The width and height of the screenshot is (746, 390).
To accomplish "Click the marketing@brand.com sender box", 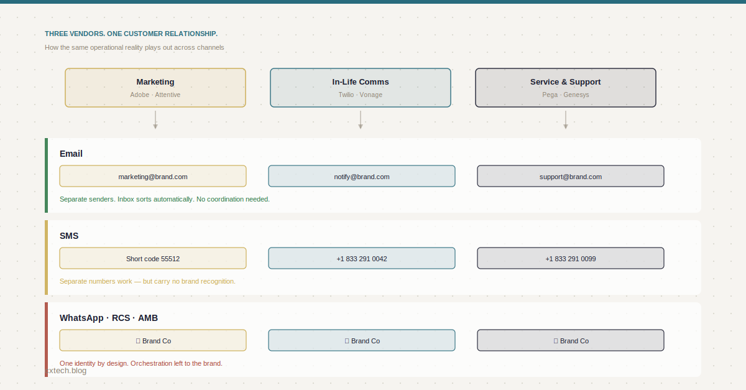I will (153, 176).
